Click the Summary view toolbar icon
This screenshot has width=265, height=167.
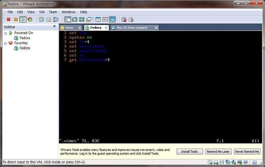98,19
